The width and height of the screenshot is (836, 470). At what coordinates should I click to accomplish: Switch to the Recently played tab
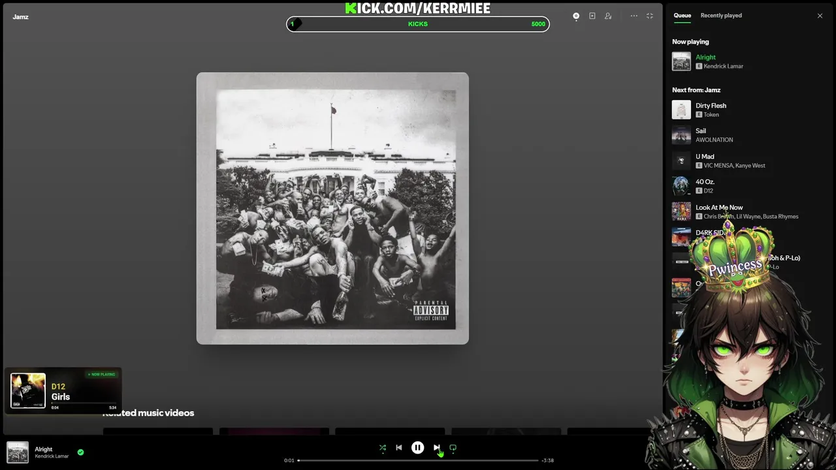(721, 16)
